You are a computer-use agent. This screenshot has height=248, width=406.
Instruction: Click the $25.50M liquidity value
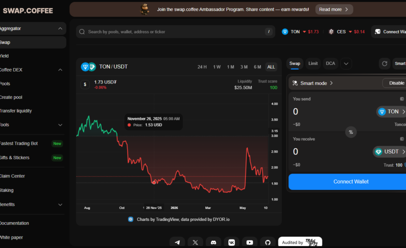click(243, 88)
